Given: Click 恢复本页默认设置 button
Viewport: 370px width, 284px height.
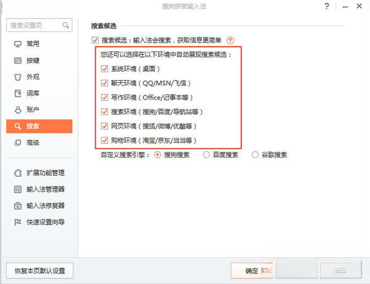Looking at the screenshot, I should 40,271.
